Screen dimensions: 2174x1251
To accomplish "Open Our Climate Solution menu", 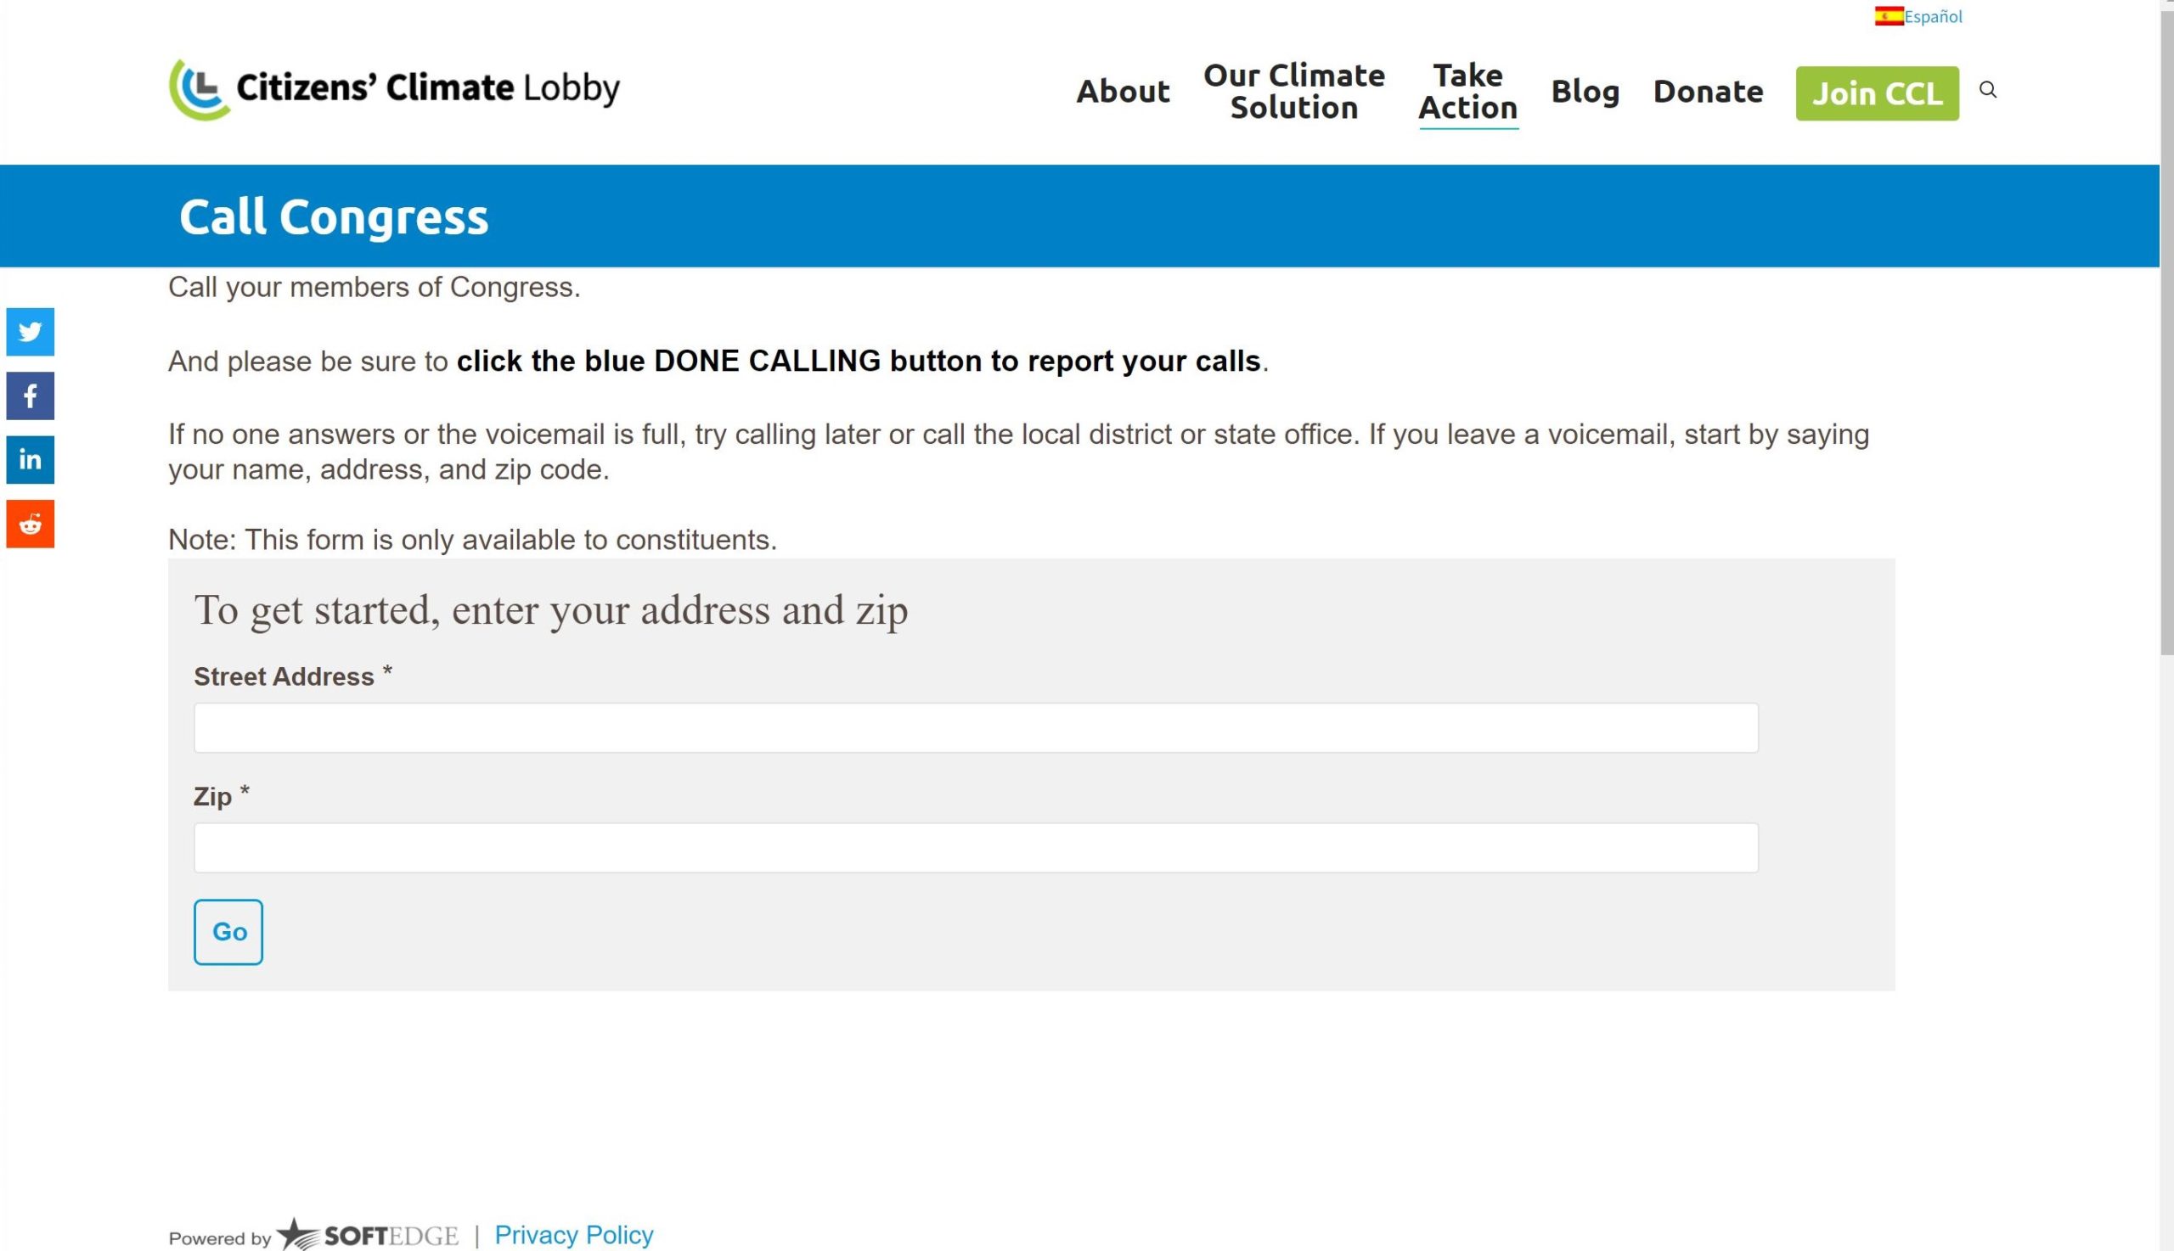I will click(1293, 91).
